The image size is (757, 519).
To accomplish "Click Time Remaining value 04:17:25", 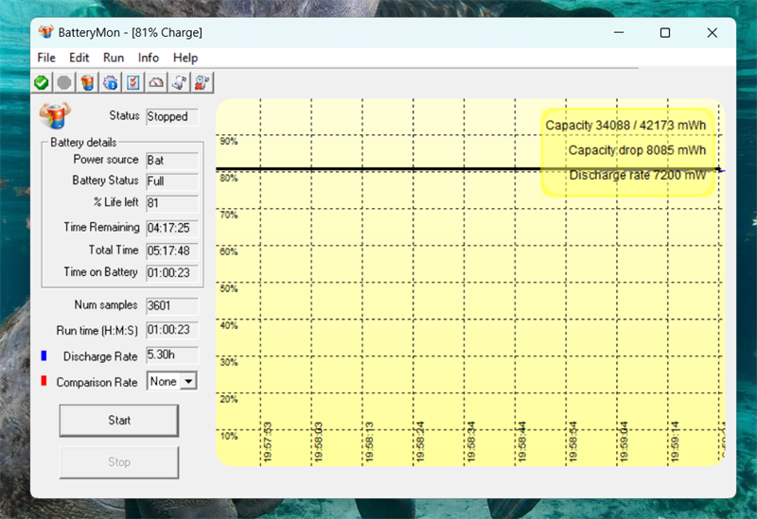I will (x=172, y=228).
